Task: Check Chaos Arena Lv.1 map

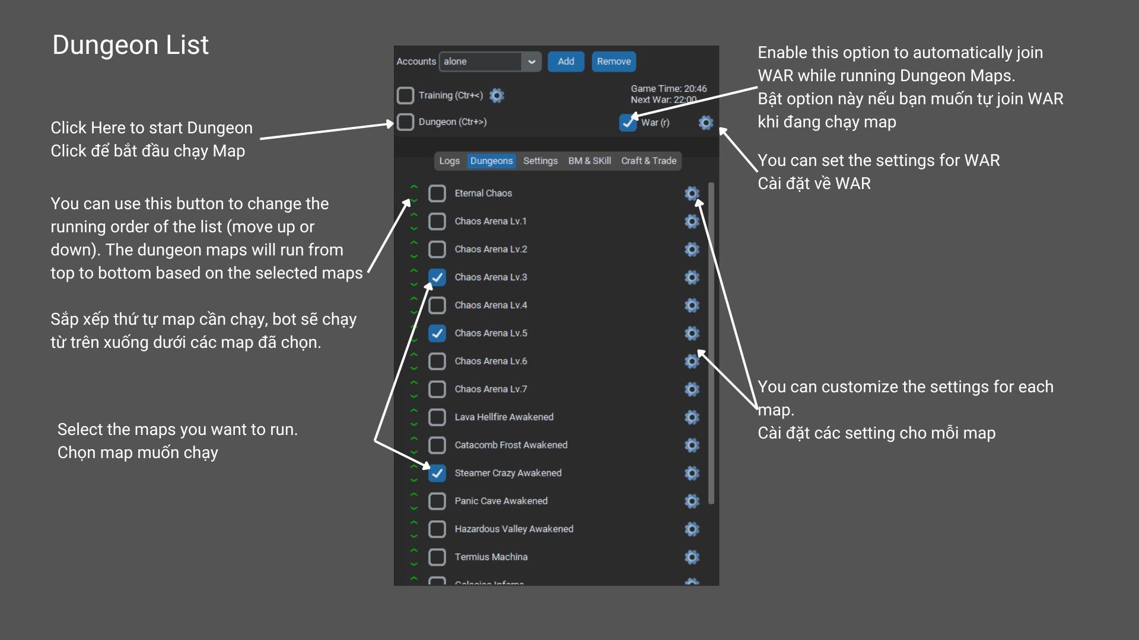Action: [437, 221]
